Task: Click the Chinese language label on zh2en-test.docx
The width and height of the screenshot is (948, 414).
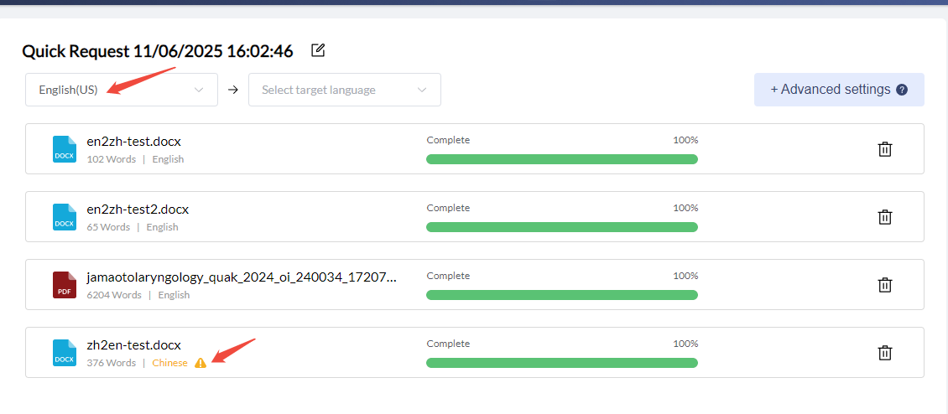Action: [169, 363]
